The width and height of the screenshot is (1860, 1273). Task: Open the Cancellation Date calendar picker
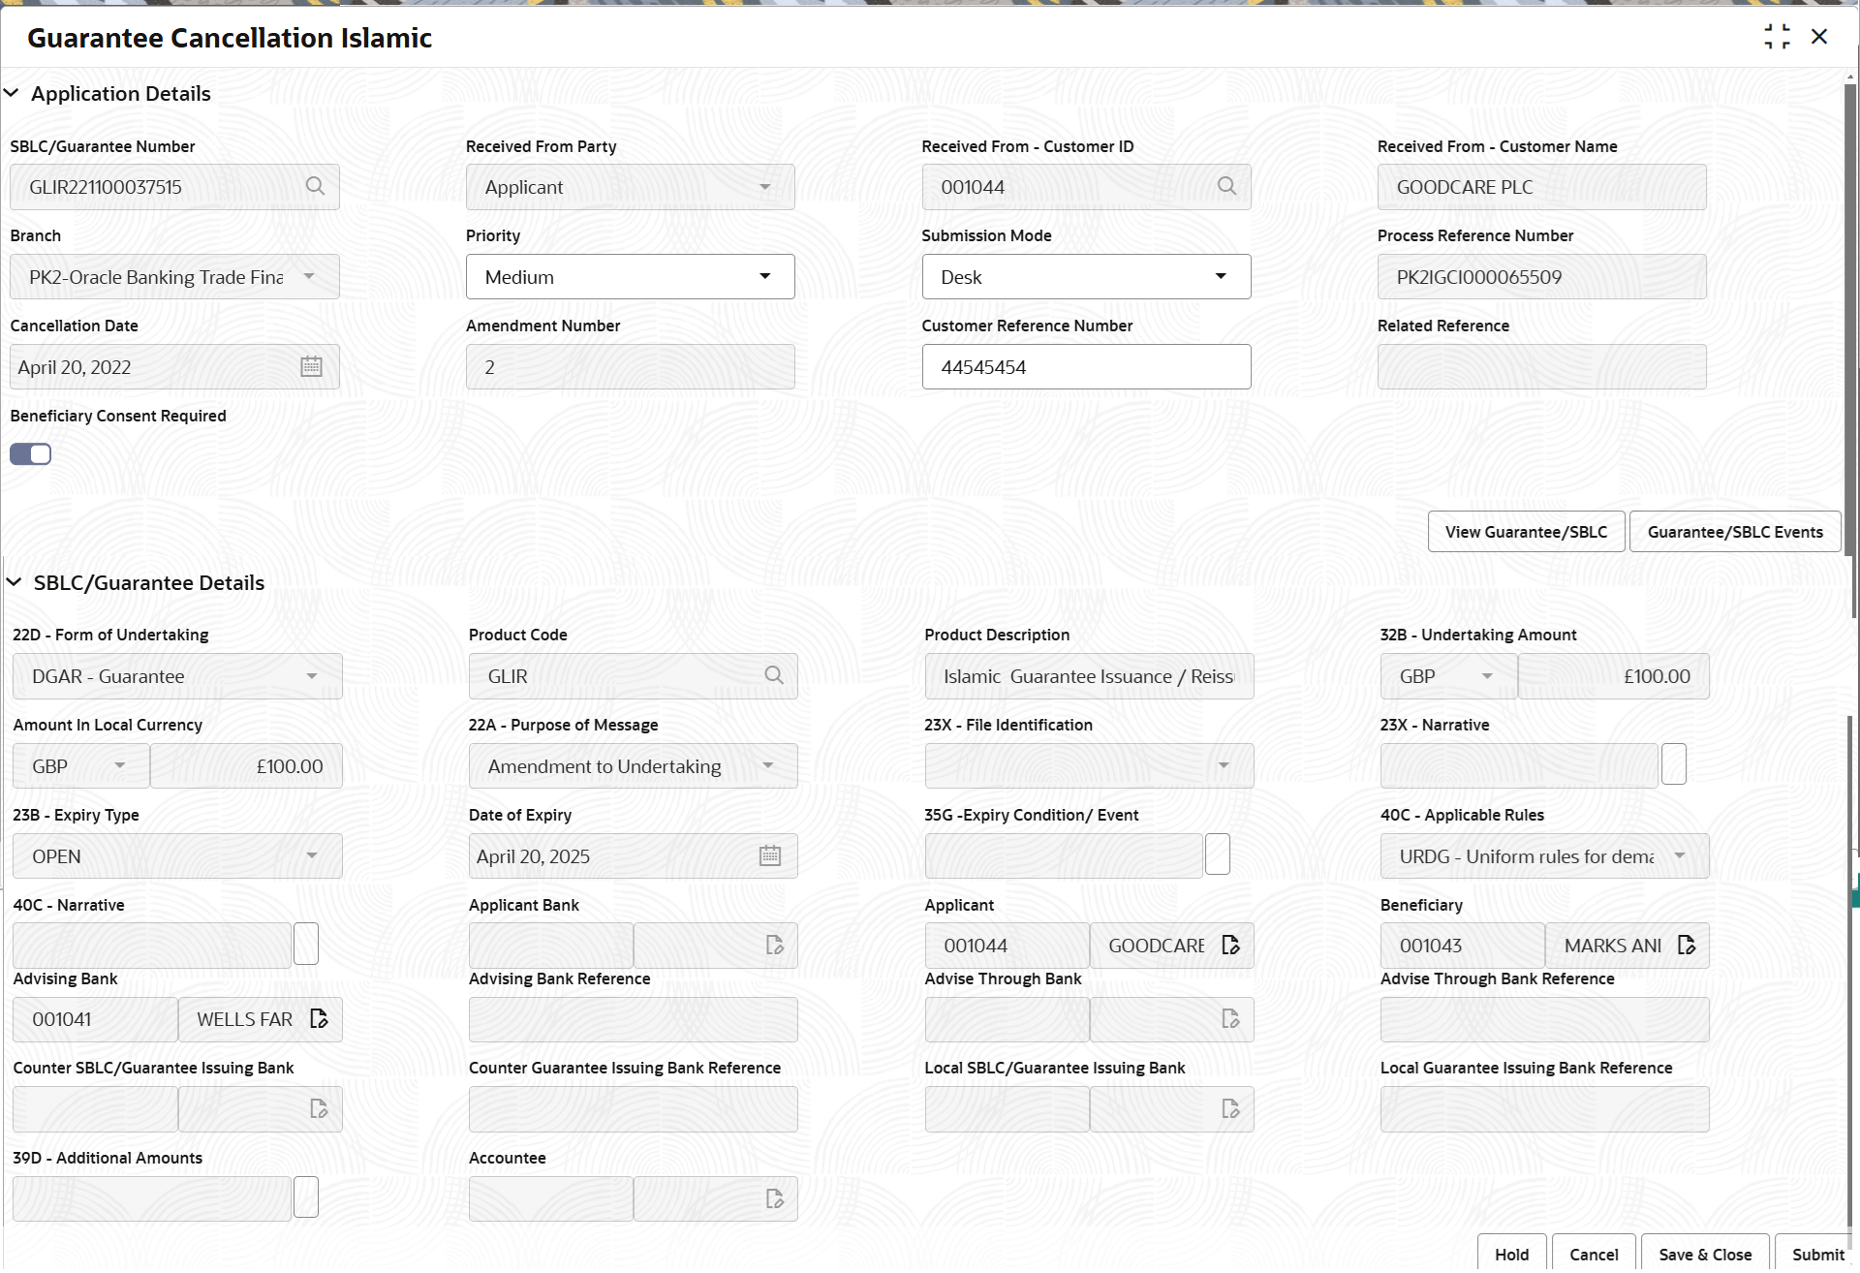311,366
